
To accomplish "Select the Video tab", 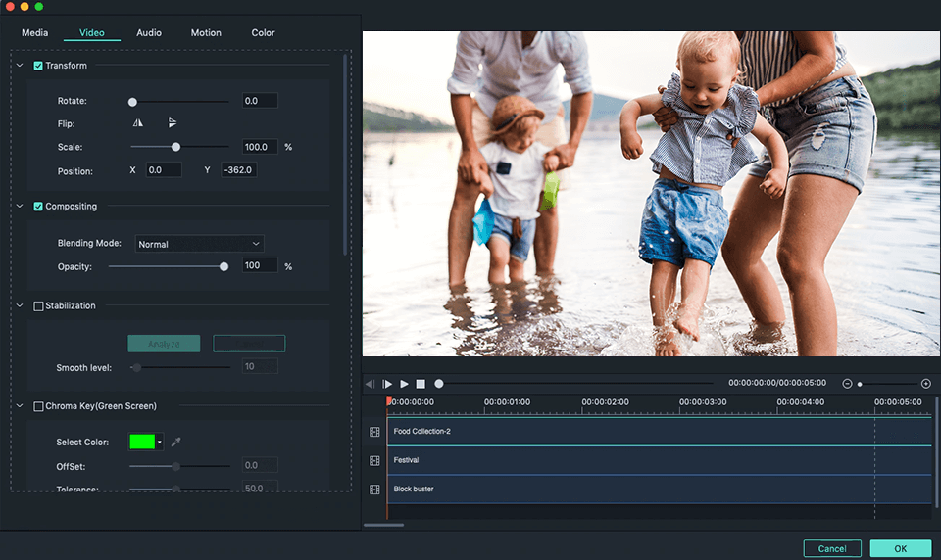I will [92, 33].
